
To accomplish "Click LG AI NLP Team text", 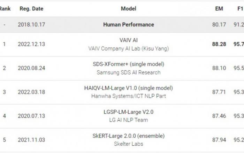I will click(128, 120).
